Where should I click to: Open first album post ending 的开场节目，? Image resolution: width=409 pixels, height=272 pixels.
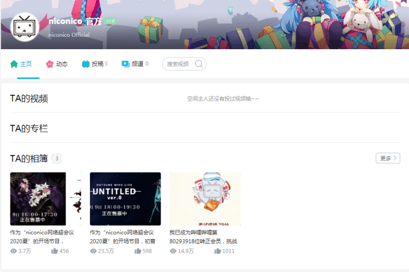pos(42,237)
